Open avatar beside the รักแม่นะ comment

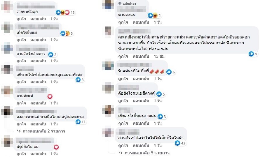click(x=108, y=66)
